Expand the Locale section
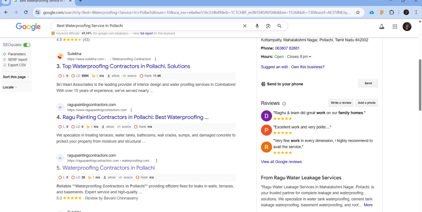 click(x=10, y=87)
